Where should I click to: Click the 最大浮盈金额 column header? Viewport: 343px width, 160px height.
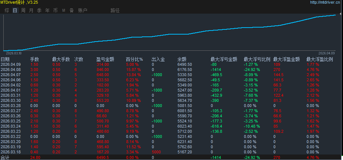tap(287, 59)
